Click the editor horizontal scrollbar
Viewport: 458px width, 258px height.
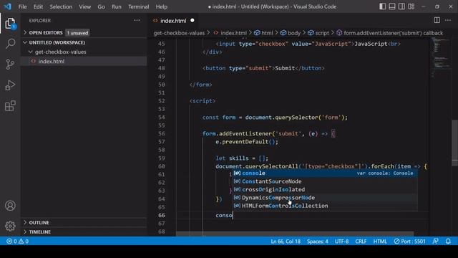295,234
